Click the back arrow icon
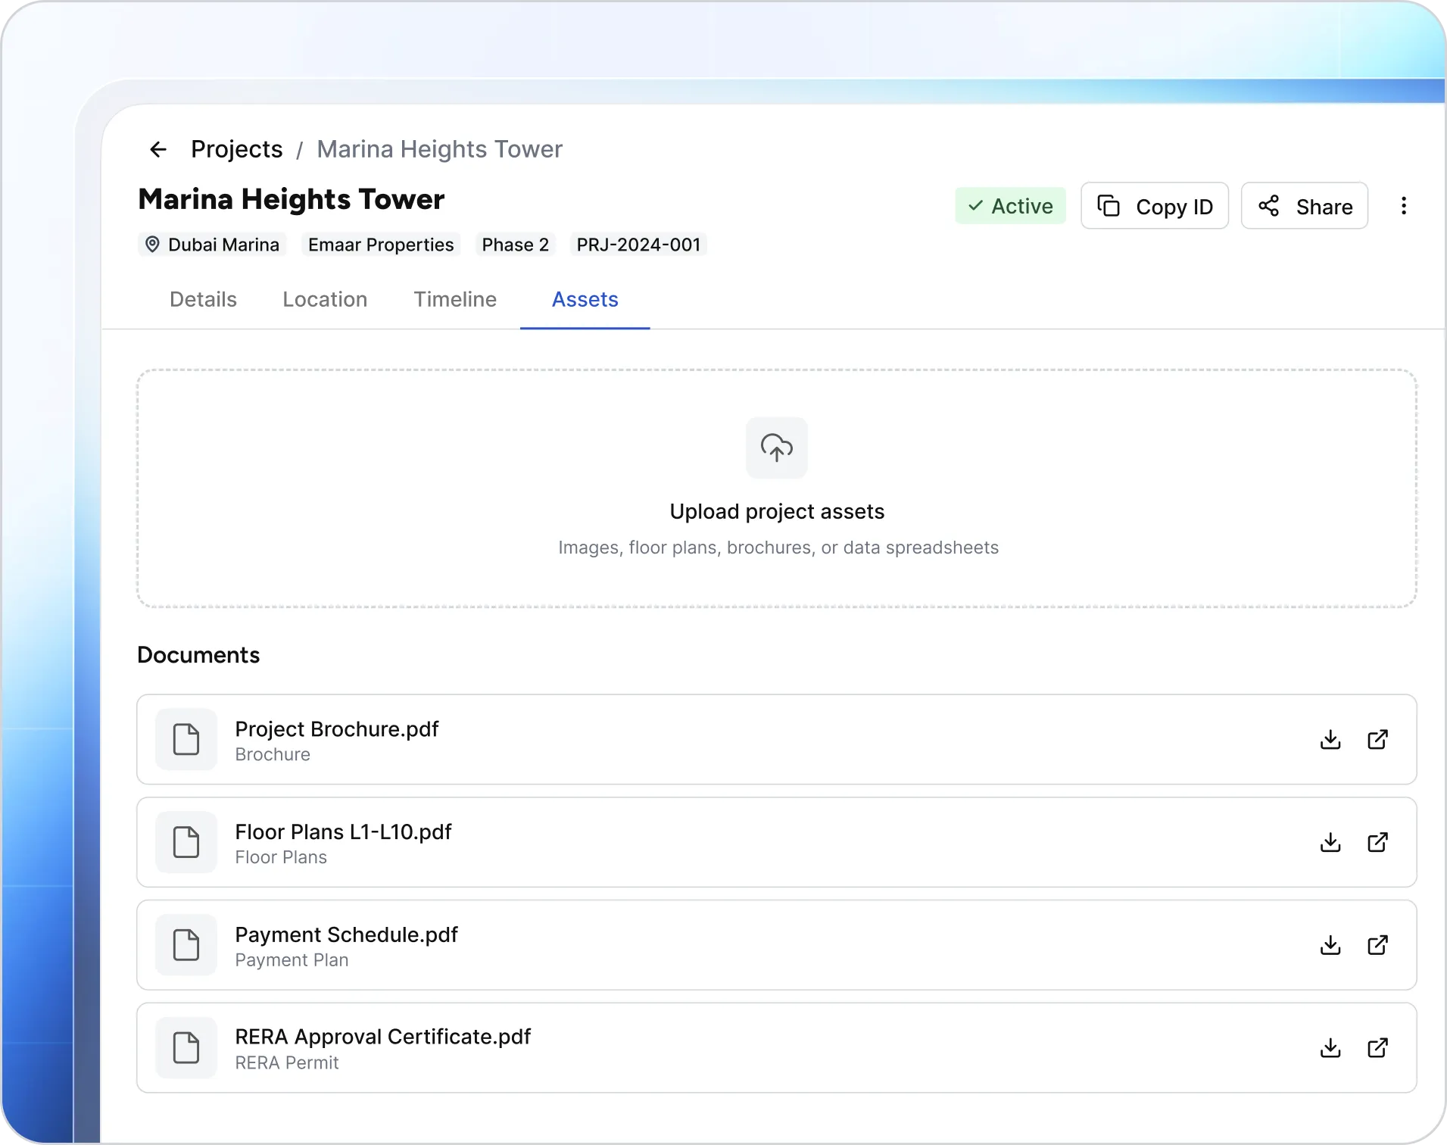The width and height of the screenshot is (1447, 1145). [158, 149]
